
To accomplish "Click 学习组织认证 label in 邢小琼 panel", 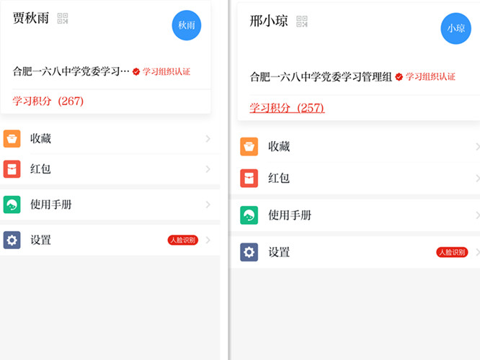I will point(430,77).
